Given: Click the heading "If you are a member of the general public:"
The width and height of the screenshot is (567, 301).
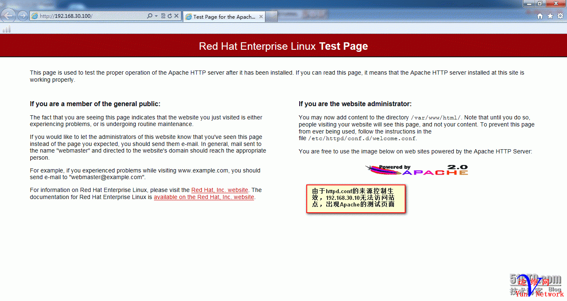Looking at the screenshot, I should [x=95, y=104].
